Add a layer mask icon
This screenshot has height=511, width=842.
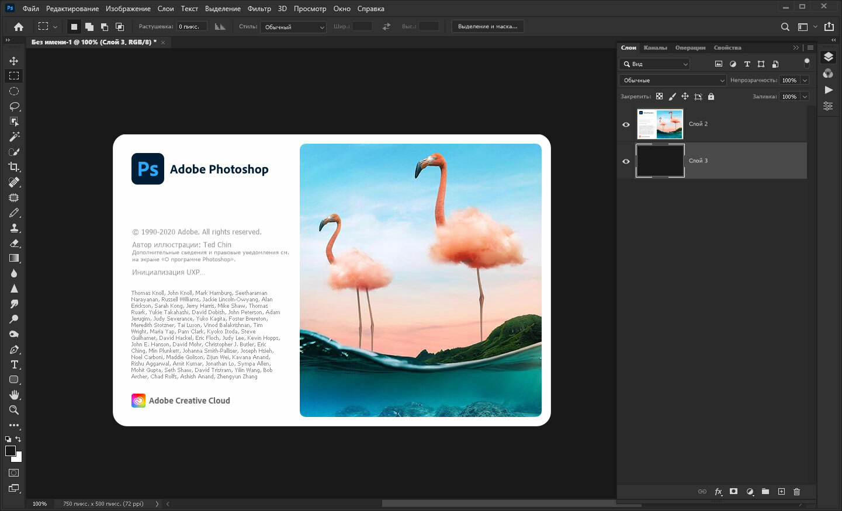click(734, 492)
